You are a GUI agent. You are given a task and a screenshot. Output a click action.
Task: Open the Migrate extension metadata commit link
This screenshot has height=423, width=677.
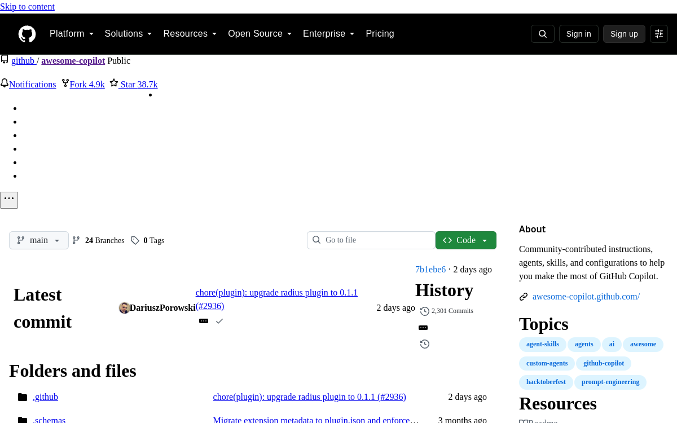coord(316,420)
